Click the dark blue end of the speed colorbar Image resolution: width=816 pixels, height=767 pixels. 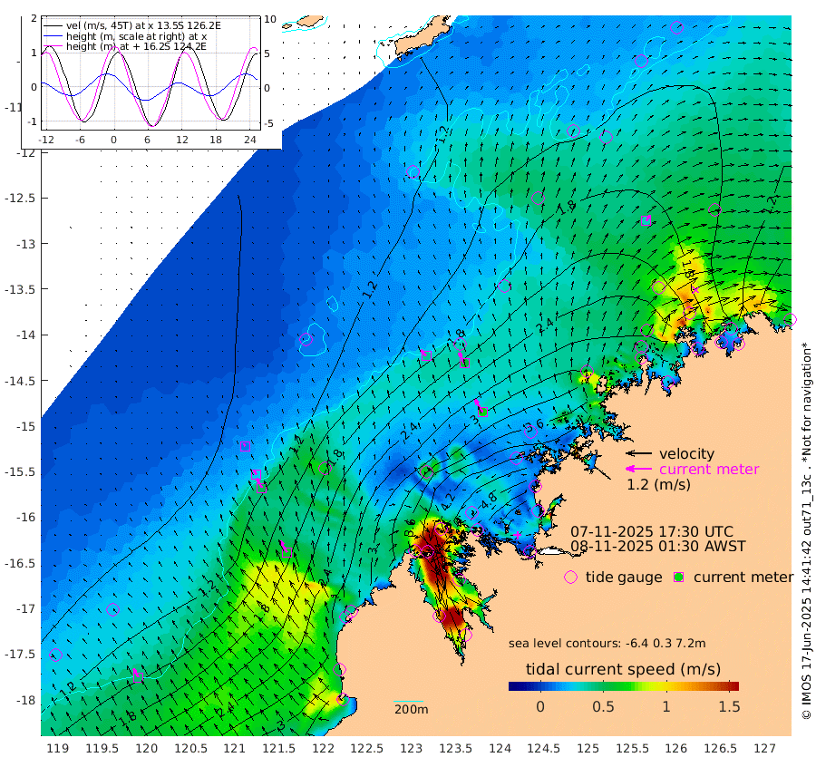[x=514, y=685]
